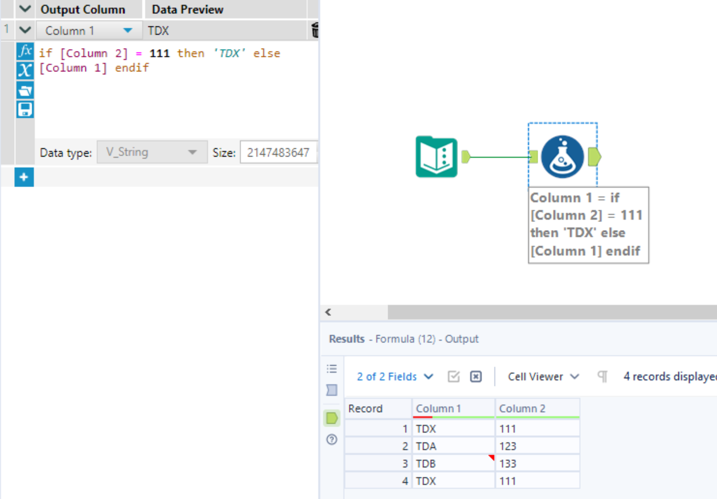Open the fx functions list icon
Viewport: 717px width, 499px height.
(25, 51)
